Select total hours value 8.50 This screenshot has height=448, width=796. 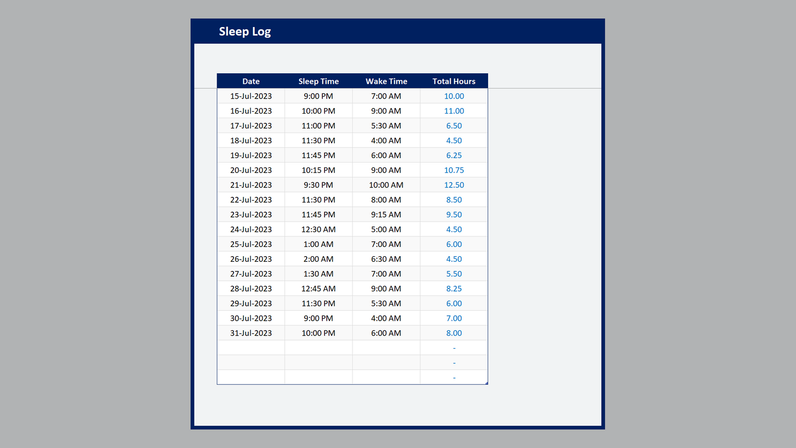coord(454,199)
